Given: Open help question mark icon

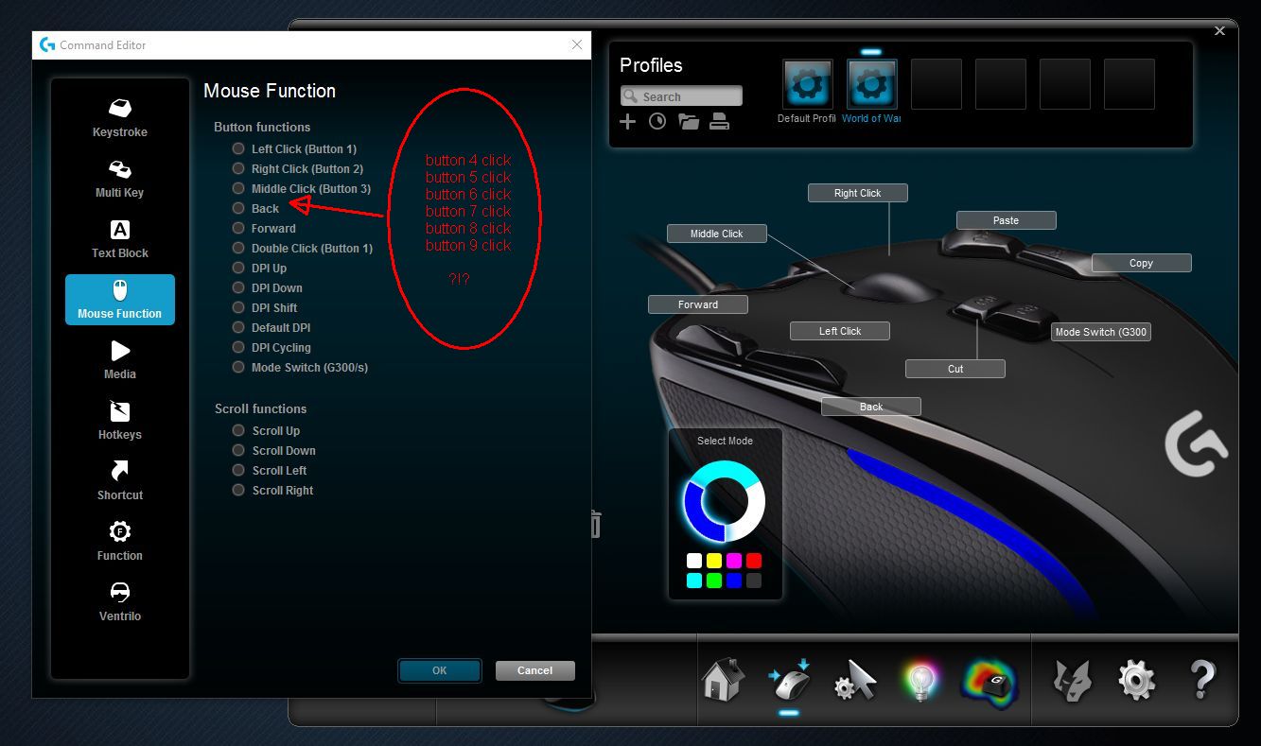Looking at the screenshot, I should 1201,680.
